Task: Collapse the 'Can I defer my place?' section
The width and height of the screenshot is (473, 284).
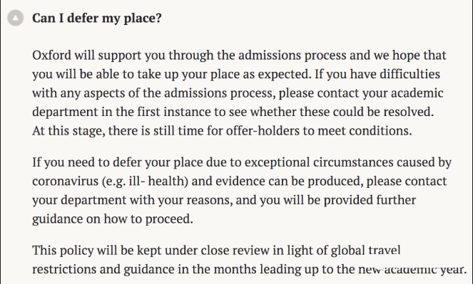Action: [16, 18]
